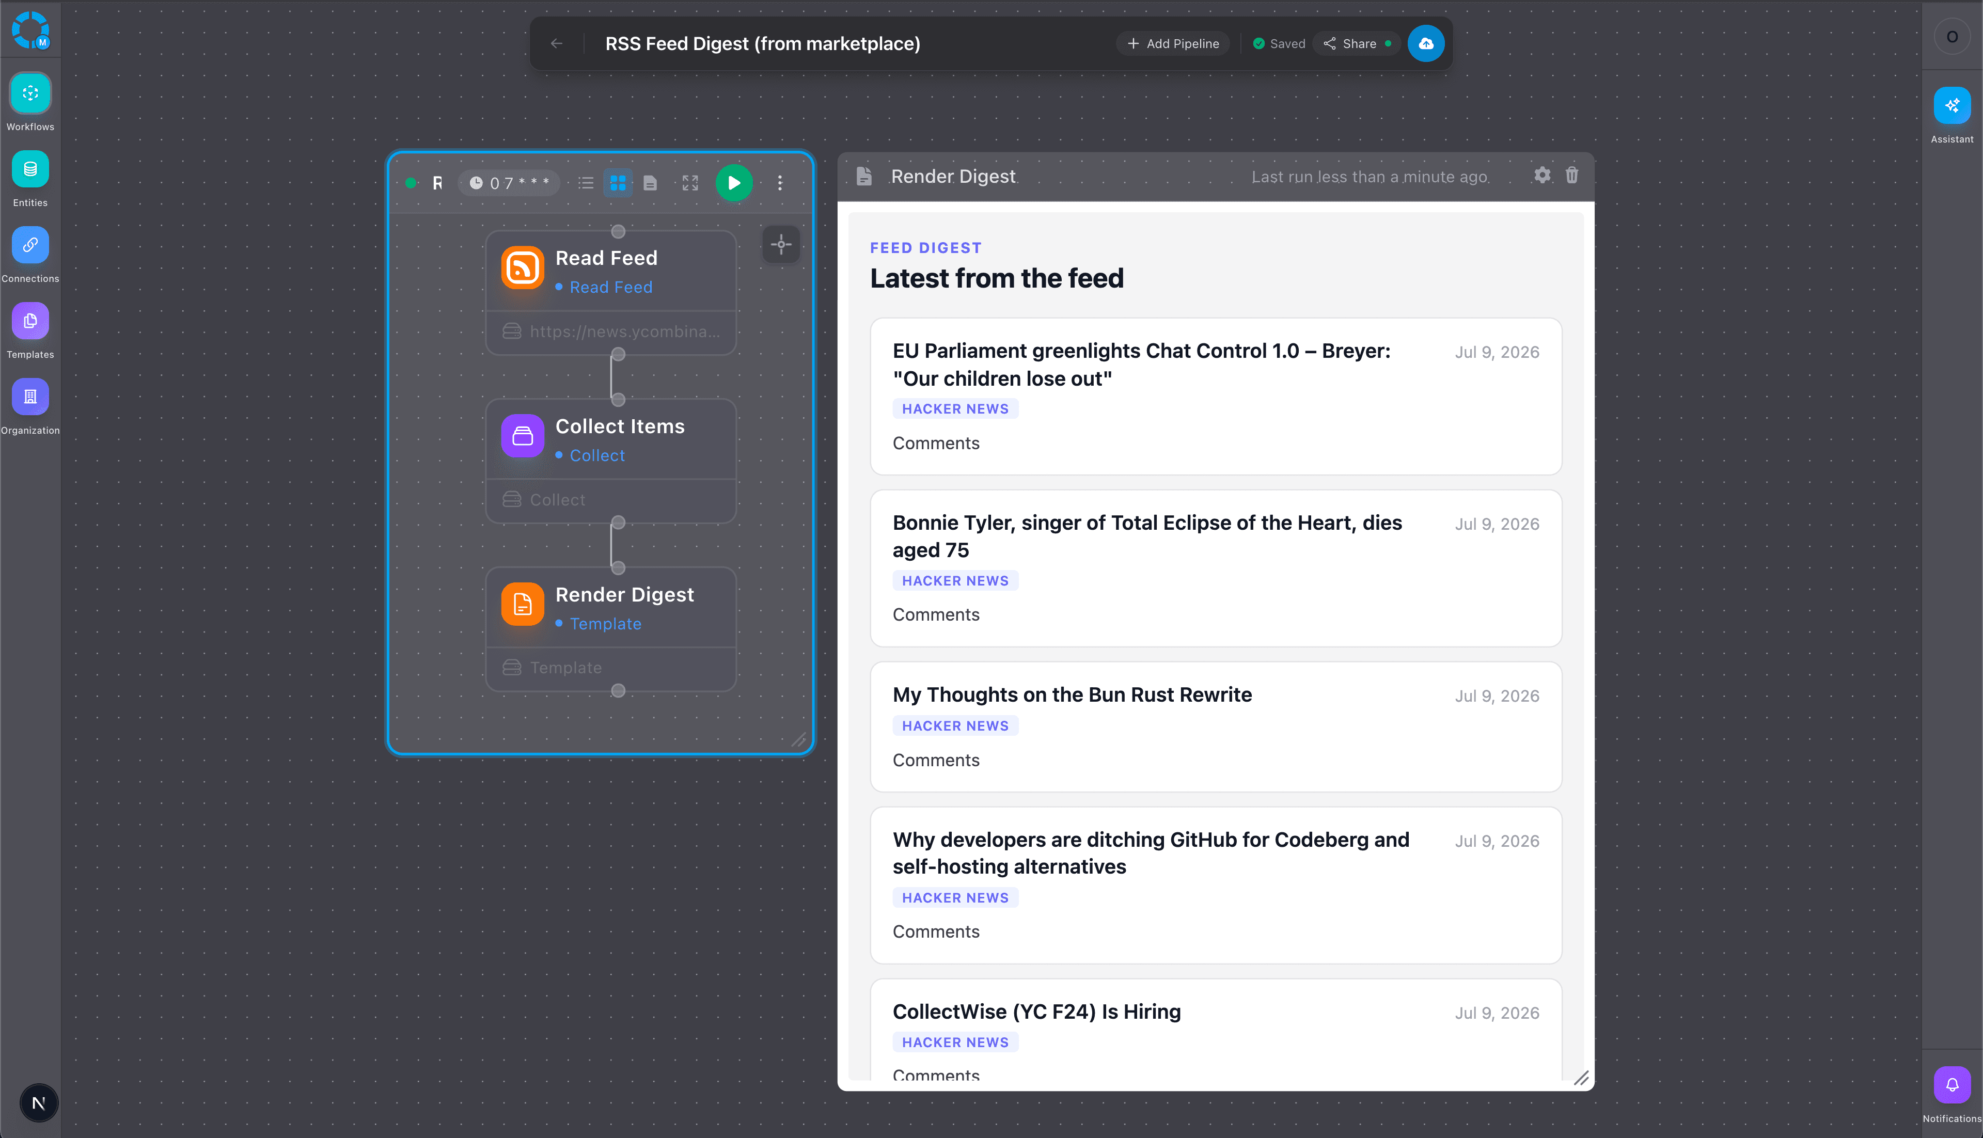
Task: Click the Collect output row in Collect Items
Action: click(x=611, y=500)
